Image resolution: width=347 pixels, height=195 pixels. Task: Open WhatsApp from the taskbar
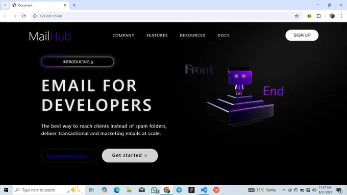(x=155, y=190)
